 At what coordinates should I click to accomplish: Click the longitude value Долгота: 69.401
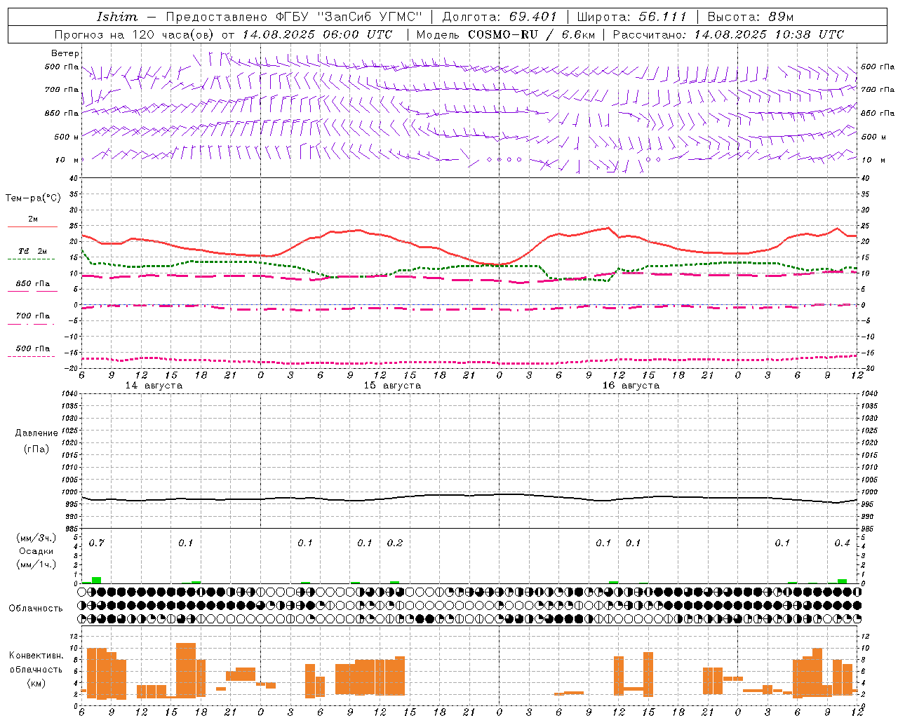click(499, 17)
